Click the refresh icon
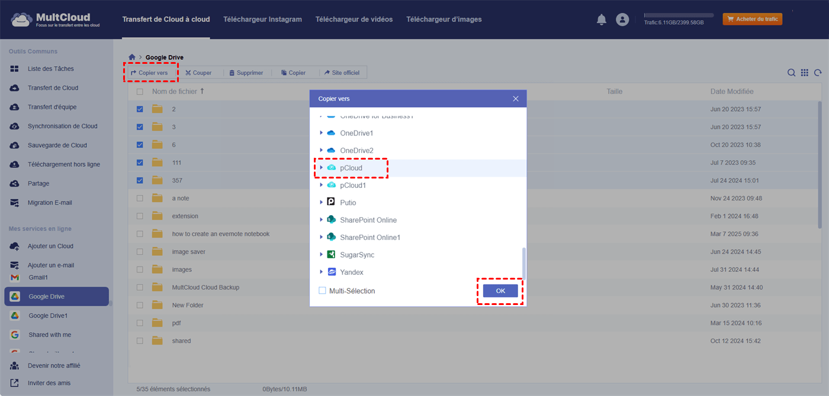829x396 pixels. pyautogui.click(x=818, y=73)
